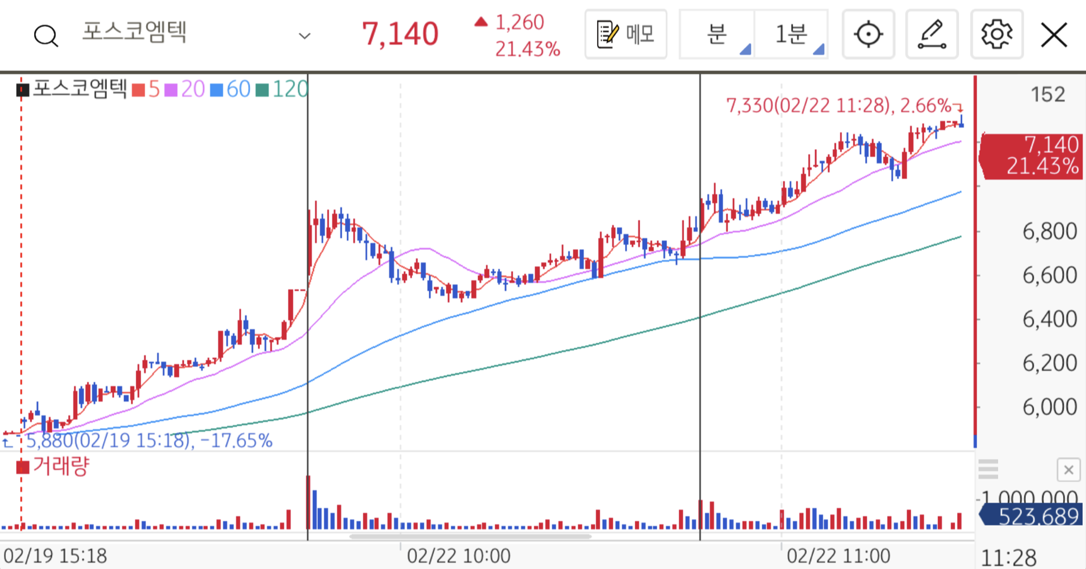Viewport: 1086px width, 569px height.
Task: Click the volume panel handle icon with three lines
Action: point(988,469)
